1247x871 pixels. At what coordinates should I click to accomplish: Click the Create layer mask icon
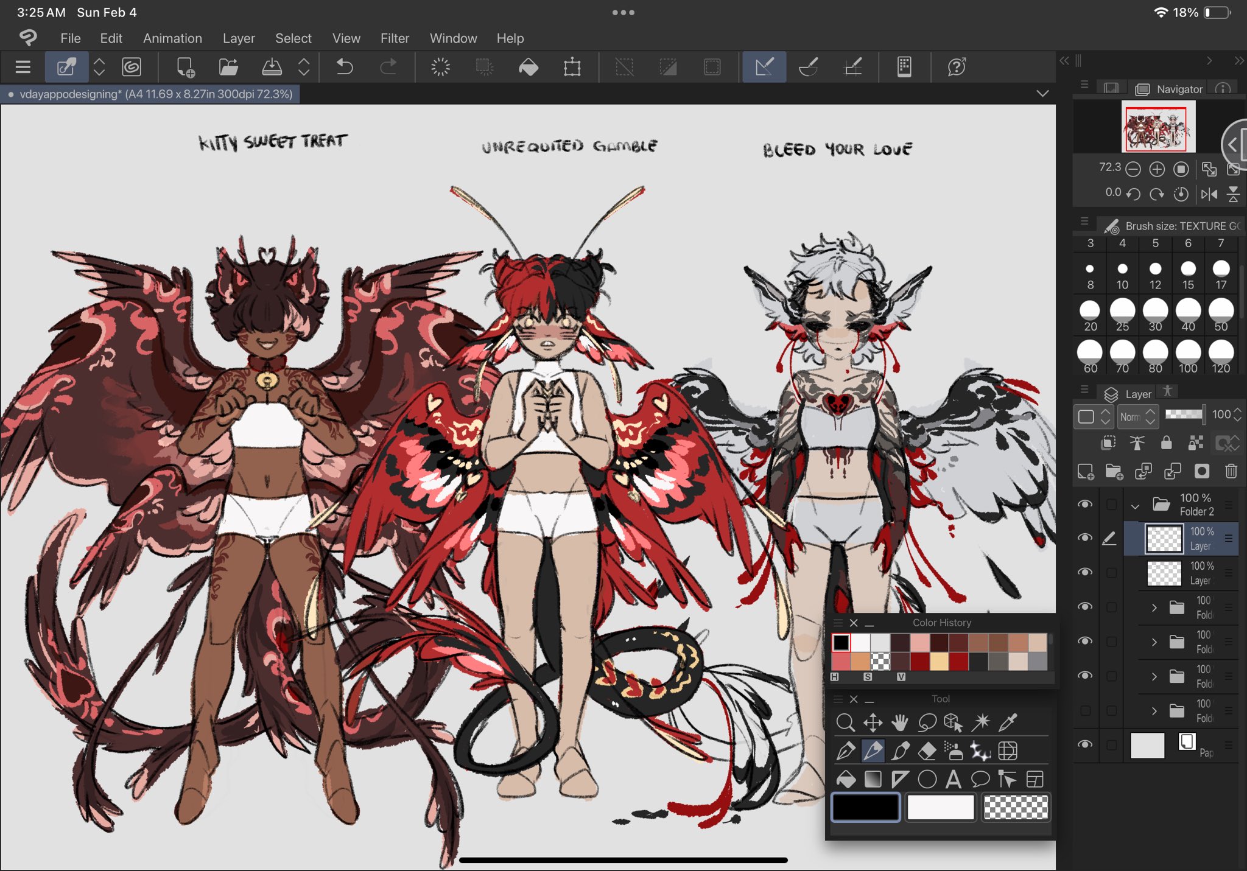[x=1202, y=471]
